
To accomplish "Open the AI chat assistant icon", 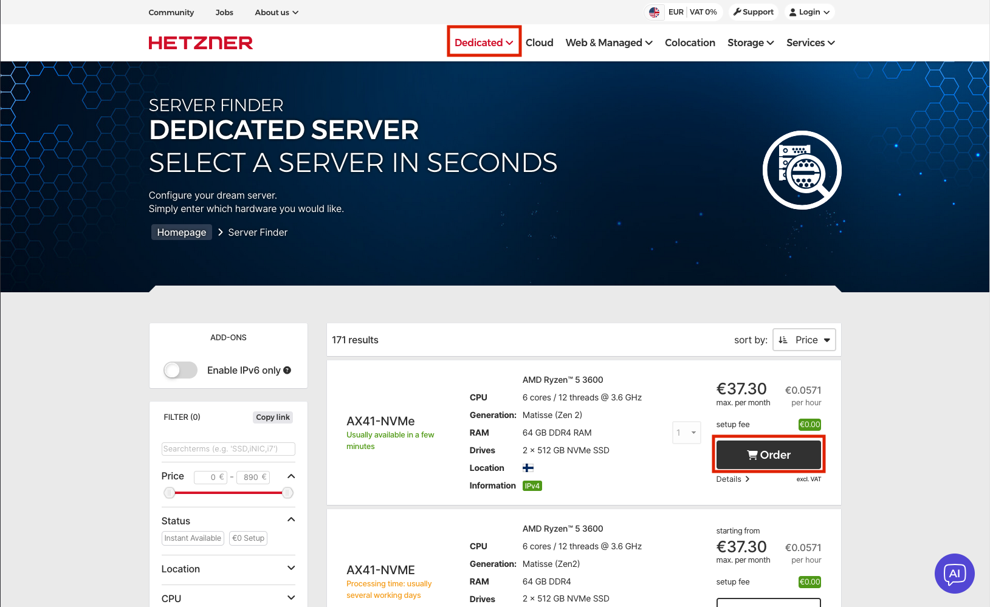I will [954, 573].
